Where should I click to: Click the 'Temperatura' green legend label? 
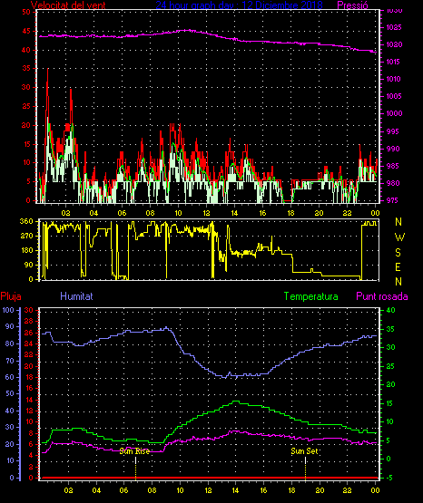click(x=311, y=296)
